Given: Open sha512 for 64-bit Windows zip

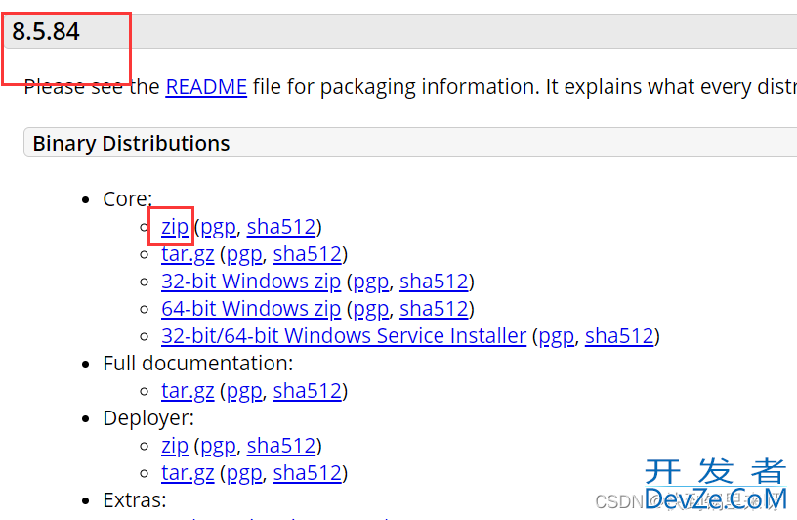Looking at the screenshot, I should pyautogui.click(x=434, y=309).
